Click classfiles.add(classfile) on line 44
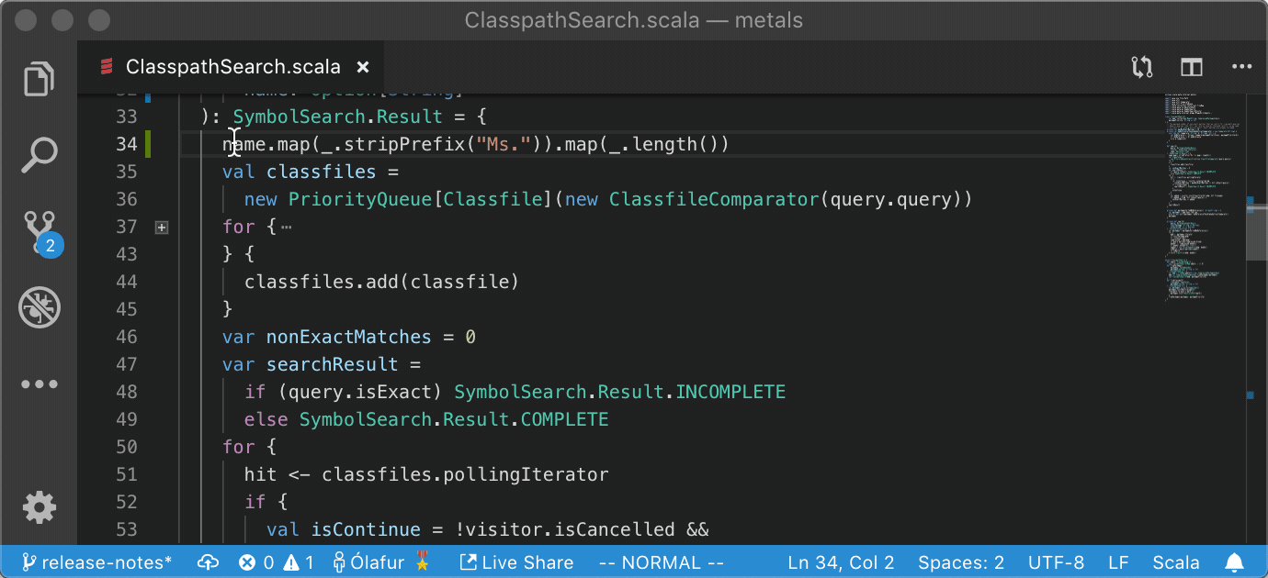Screen dimensions: 1268x578 click(382, 282)
